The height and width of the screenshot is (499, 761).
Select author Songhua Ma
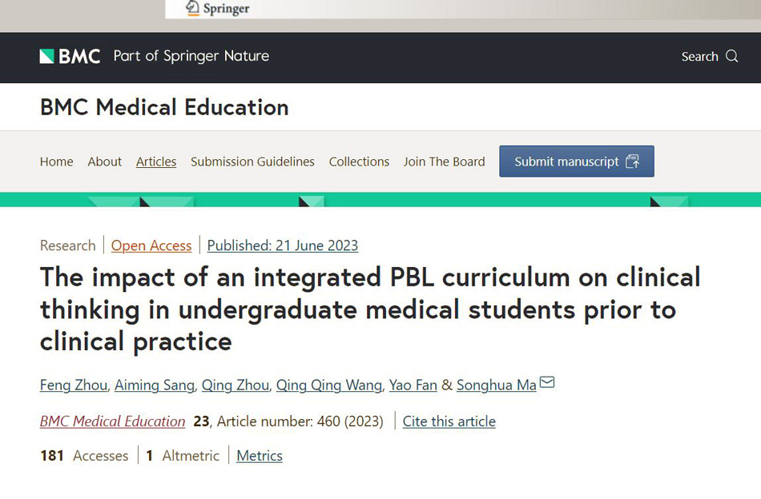point(496,385)
